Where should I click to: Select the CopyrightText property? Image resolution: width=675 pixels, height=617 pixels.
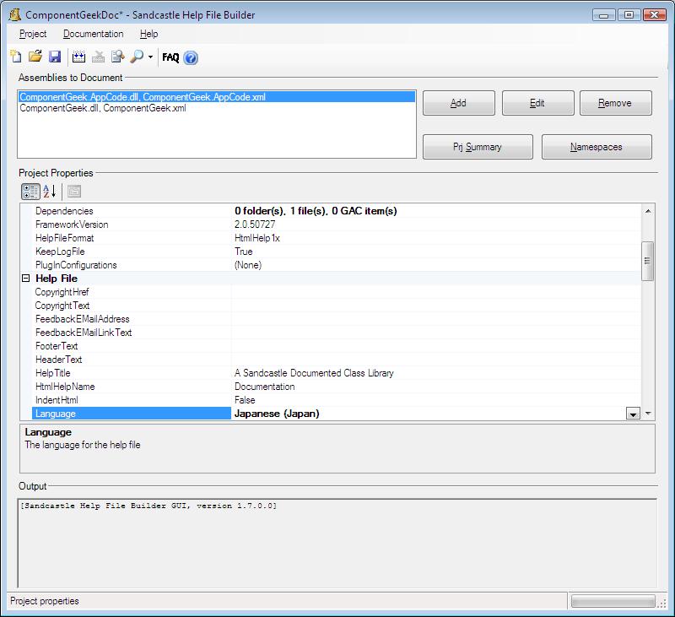pos(62,306)
